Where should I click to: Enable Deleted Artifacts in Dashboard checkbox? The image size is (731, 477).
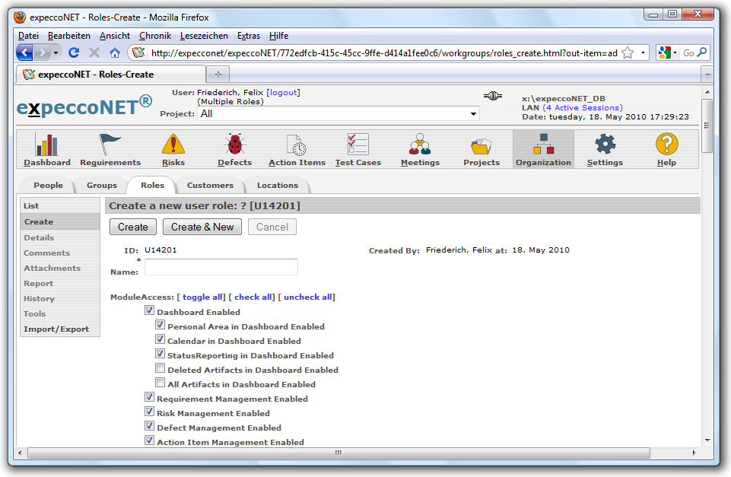[161, 369]
